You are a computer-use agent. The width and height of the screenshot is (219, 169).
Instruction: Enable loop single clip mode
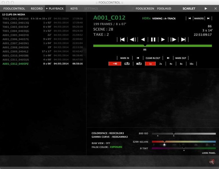click(127, 64)
